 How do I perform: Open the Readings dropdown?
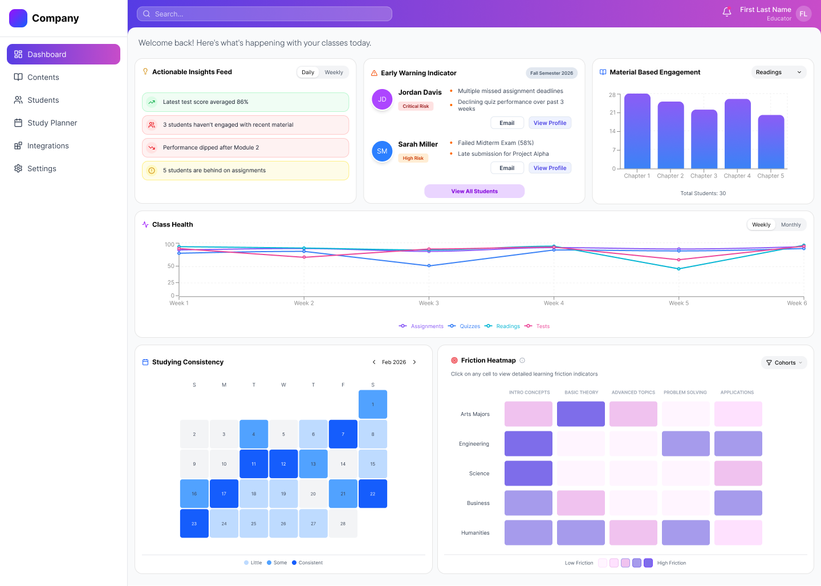pyautogui.click(x=778, y=72)
